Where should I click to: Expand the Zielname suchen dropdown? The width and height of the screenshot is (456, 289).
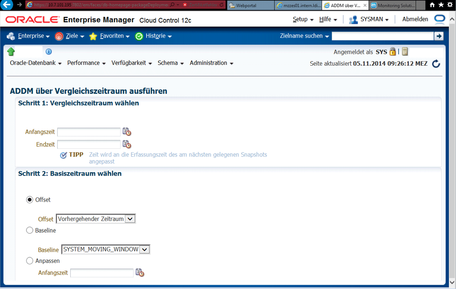[305, 36]
